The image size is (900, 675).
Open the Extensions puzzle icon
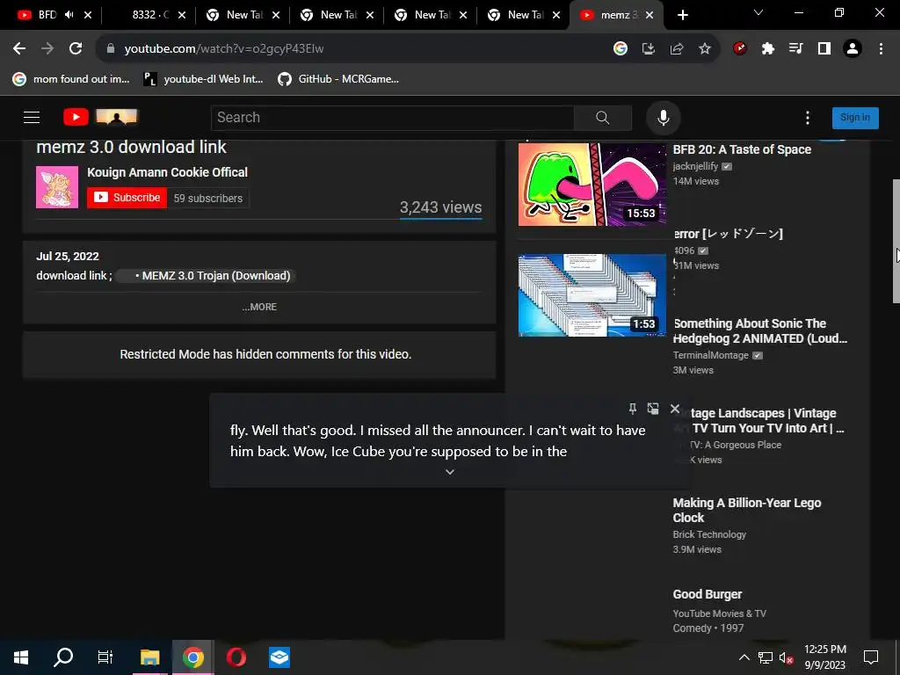pyautogui.click(x=767, y=49)
